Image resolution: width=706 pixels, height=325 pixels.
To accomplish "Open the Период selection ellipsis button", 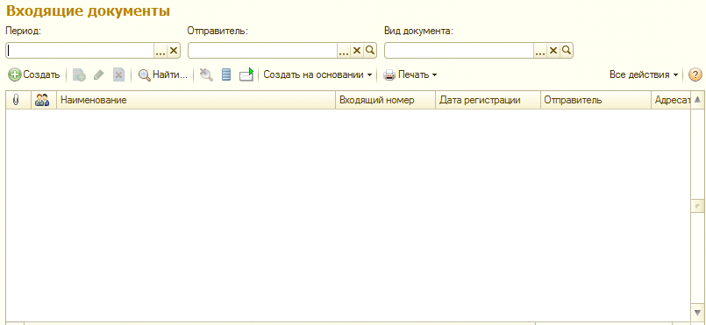I will [160, 51].
